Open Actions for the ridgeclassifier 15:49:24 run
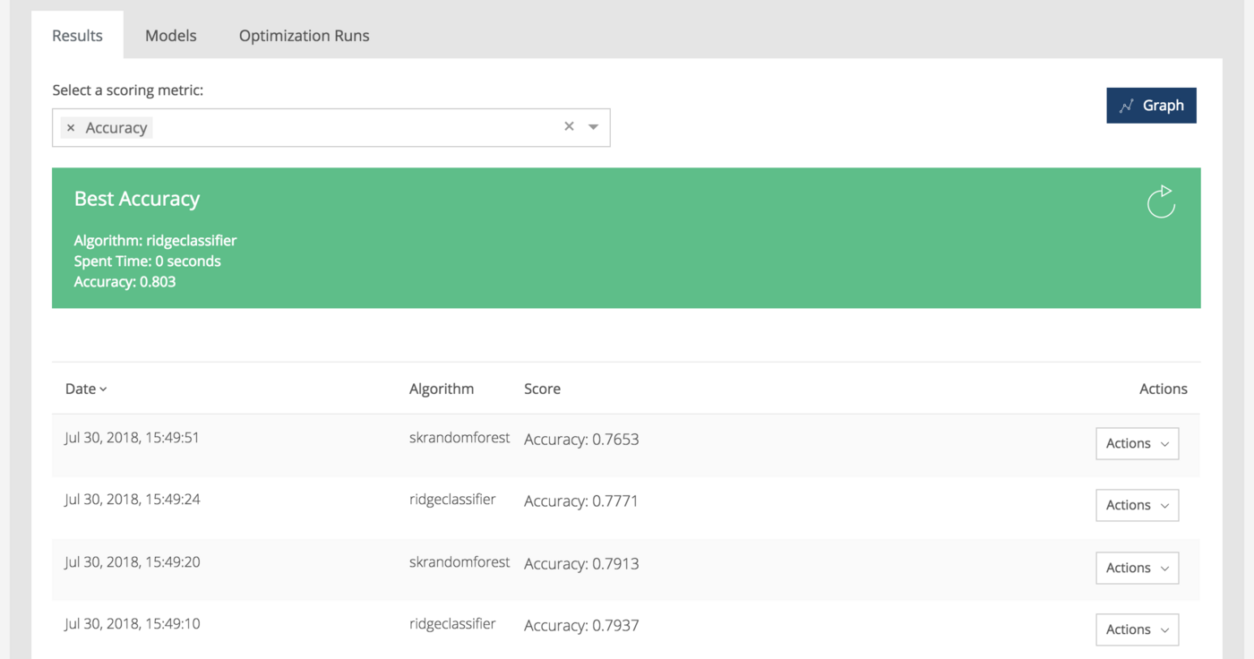This screenshot has width=1254, height=659. (1137, 505)
